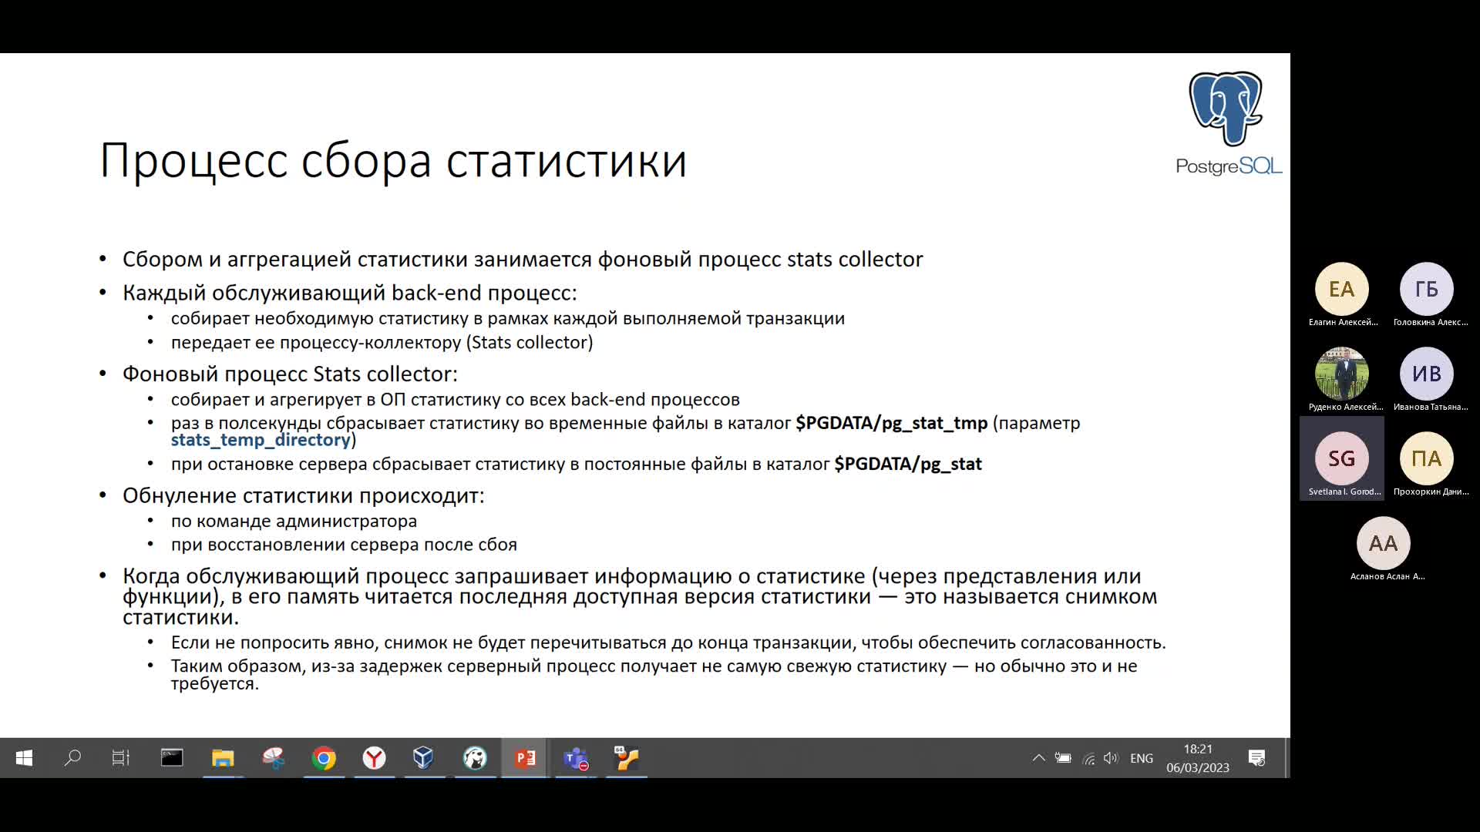Open taskbar search magnifier
This screenshot has width=1480, height=832.
coord(72,758)
